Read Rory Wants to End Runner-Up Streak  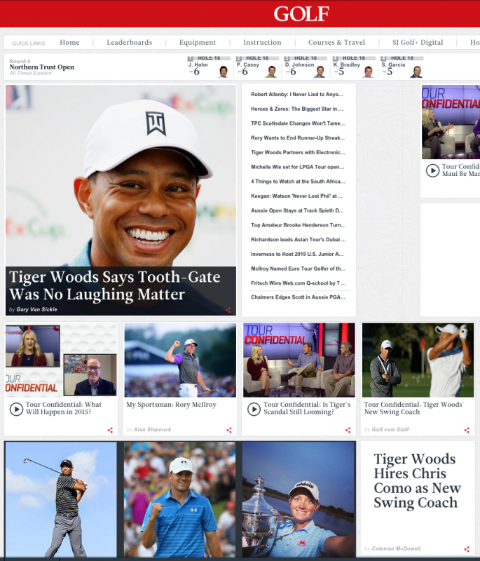point(298,137)
